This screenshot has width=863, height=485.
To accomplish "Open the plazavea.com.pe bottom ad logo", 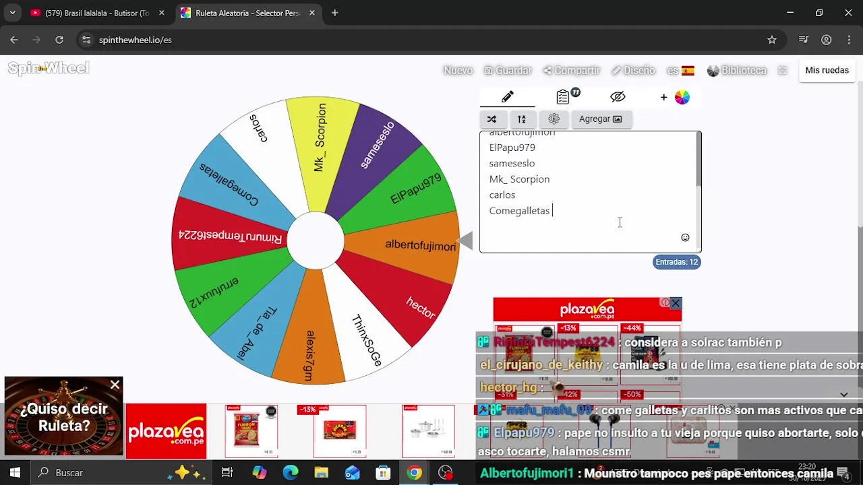I will pyautogui.click(x=166, y=431).
